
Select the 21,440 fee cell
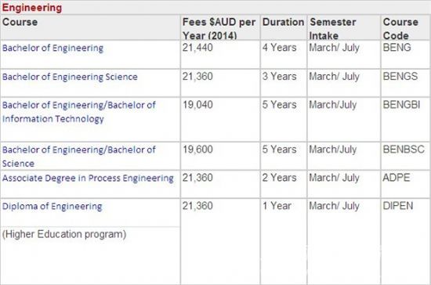(x=197, y=48)
